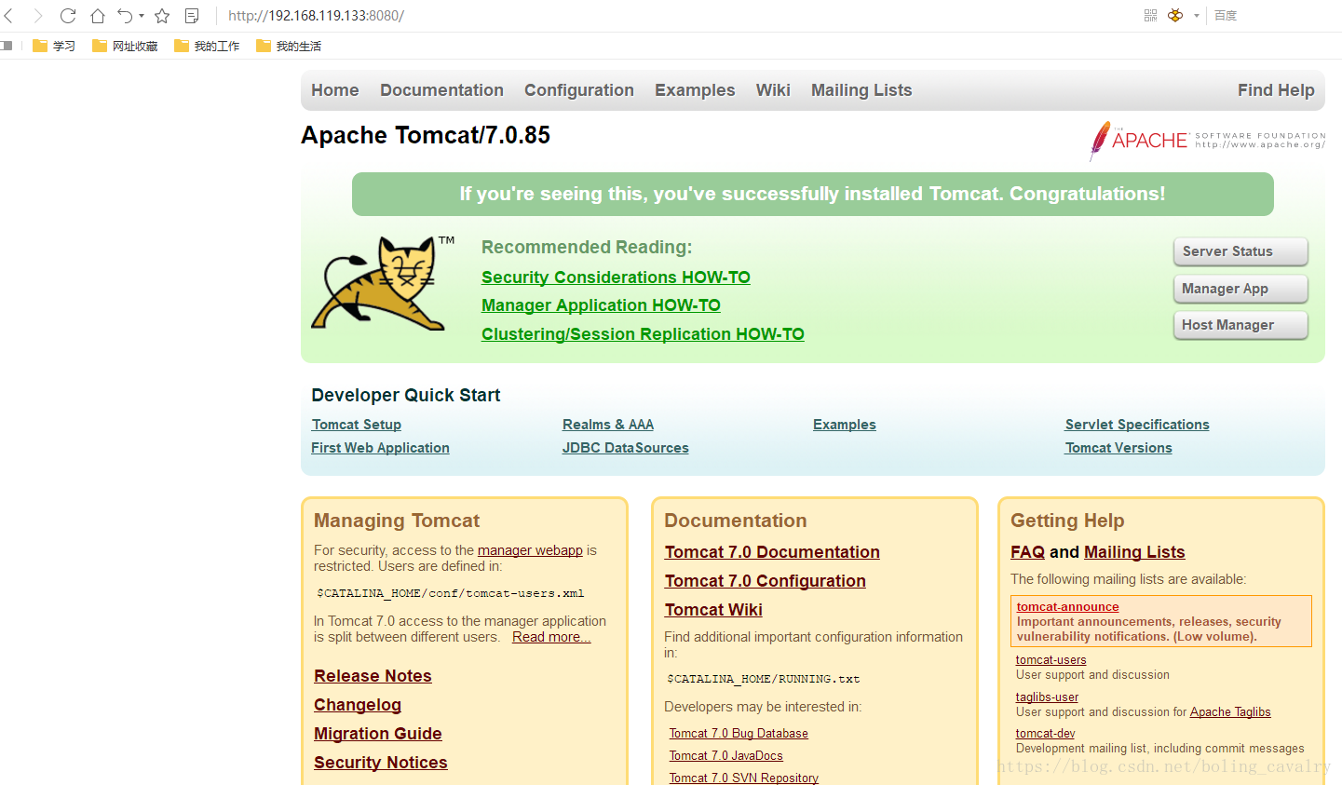This screenshot has width=1342, height=785.
Task: Bookmark this page with the star icon
Action: coord(162,16)
